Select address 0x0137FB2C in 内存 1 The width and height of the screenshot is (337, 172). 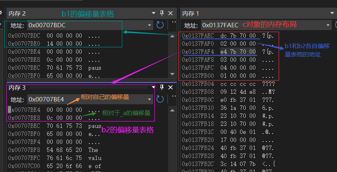click(x=198, y=164)
